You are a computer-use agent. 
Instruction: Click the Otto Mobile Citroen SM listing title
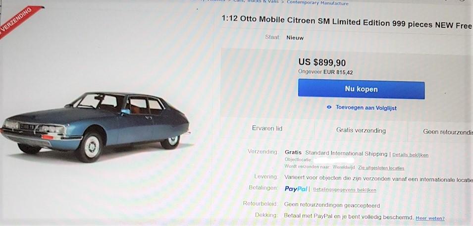pos(347,22)
